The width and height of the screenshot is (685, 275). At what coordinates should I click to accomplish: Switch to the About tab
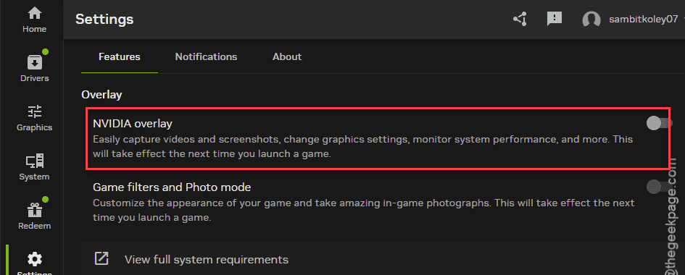click(287, 56)
